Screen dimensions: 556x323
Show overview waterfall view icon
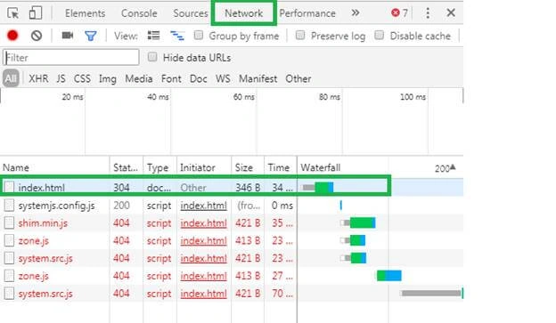(177, 36)
